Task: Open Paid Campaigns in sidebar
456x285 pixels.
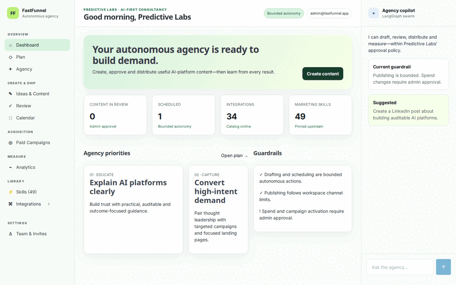Action: (x=37, y=142)
